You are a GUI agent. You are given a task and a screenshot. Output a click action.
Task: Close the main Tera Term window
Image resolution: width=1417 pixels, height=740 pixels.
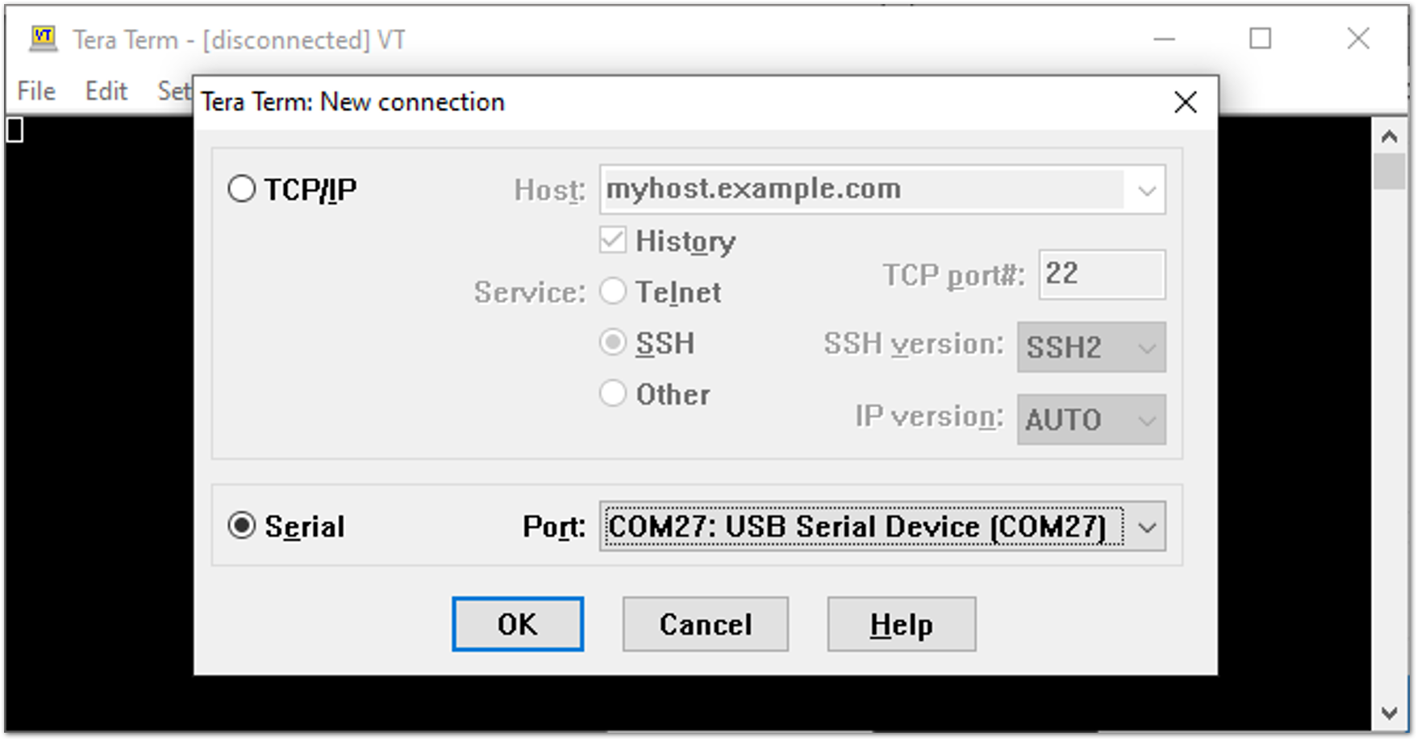pyautogui.click(x=1358, y=39)
